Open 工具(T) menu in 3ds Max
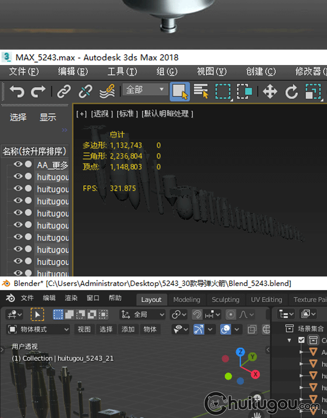327x418 pixels. 122,71
